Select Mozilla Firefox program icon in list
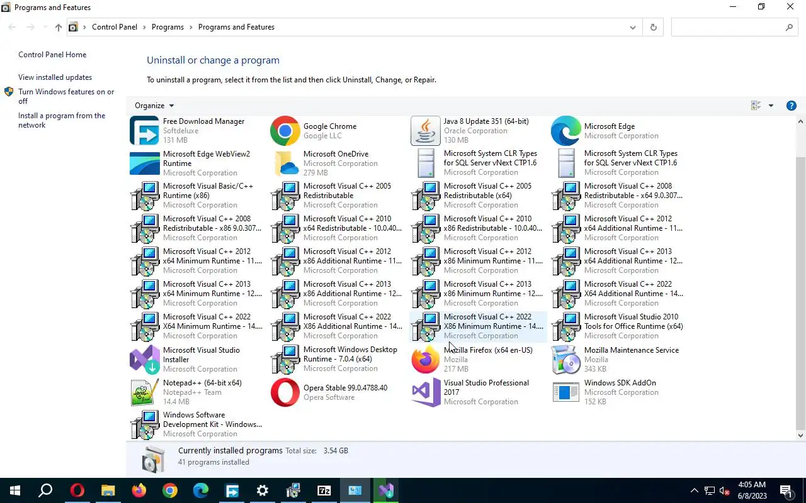The image size is (806, 503). pyautogui.click(x=425, y=360)
